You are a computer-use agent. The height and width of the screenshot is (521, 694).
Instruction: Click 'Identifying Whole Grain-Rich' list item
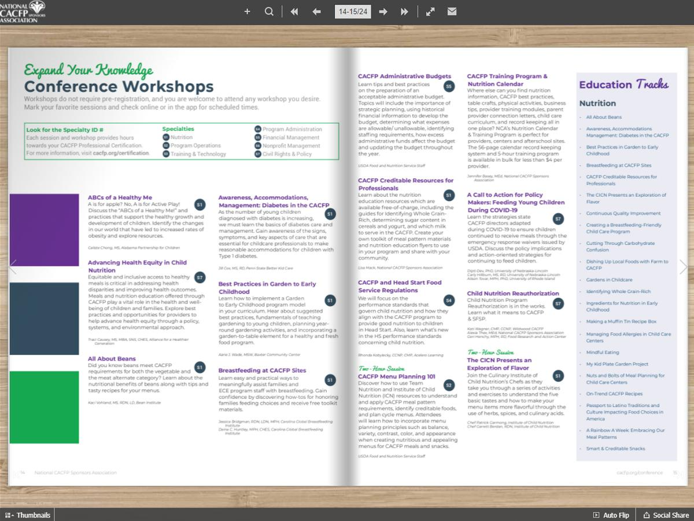point(618,292)
